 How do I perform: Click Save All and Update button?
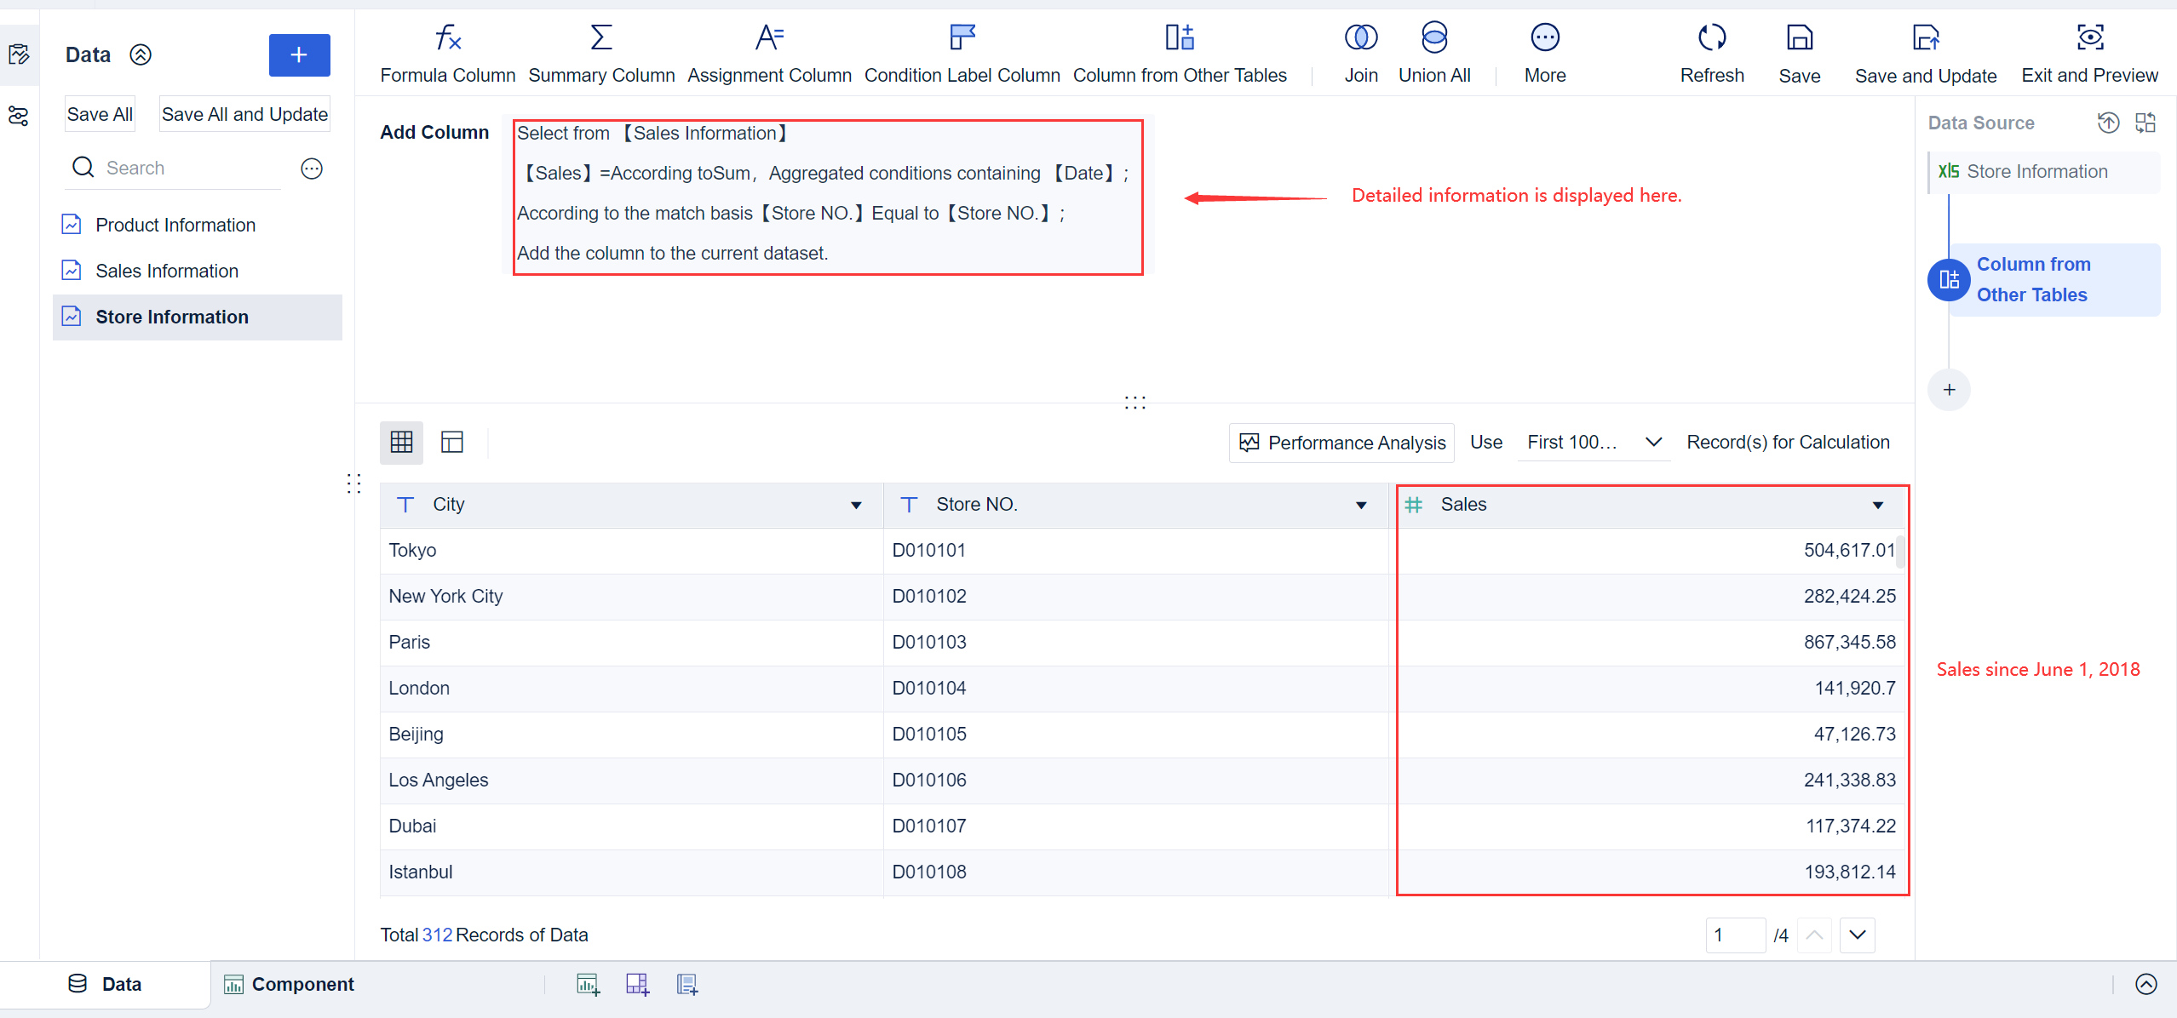click(x=244, y=114)
